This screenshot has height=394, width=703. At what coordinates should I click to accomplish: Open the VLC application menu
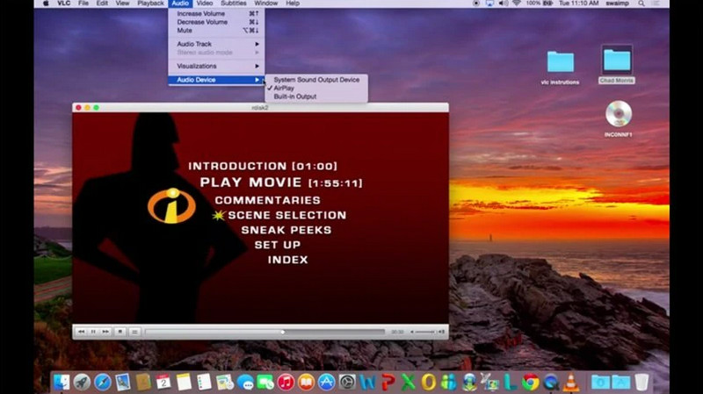pos(63,4)
